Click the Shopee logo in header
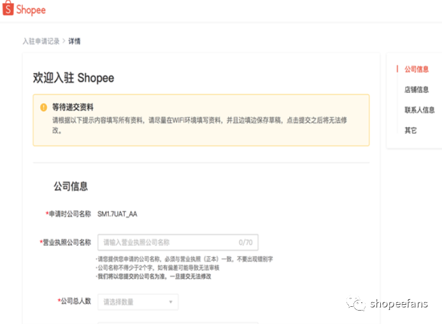 [24, 8]
